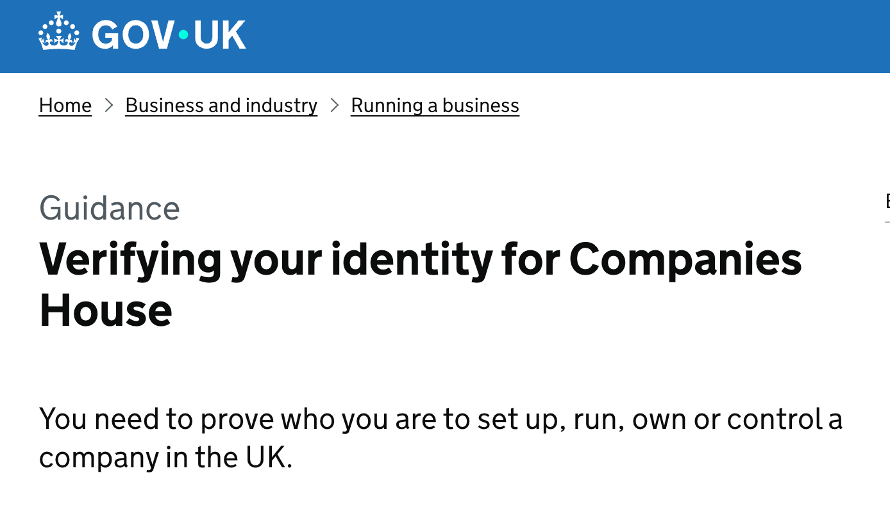Open the Home breadcrumb link
Viewport: 890px width, 507px height.
click(x=65, y=105)
